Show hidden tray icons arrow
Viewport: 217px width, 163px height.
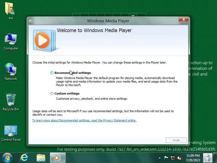click(x=159, y=158)
